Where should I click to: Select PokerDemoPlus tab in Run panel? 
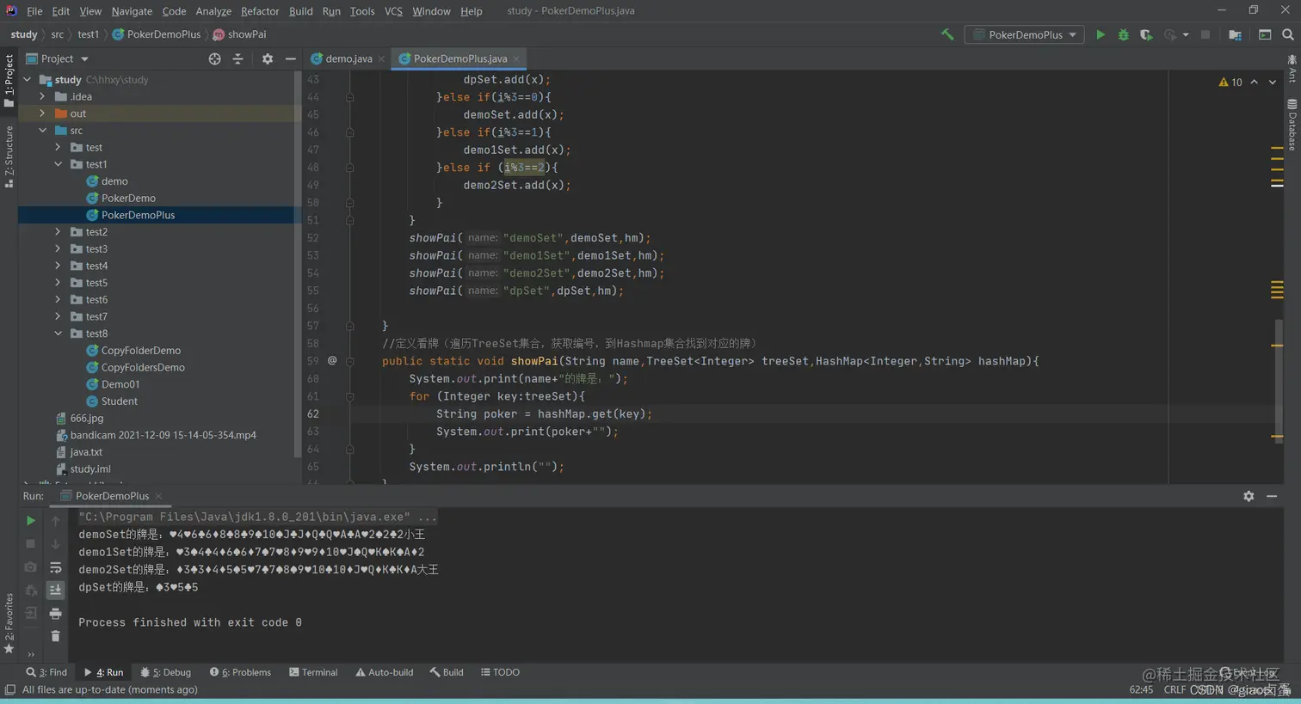click(112, 496)
